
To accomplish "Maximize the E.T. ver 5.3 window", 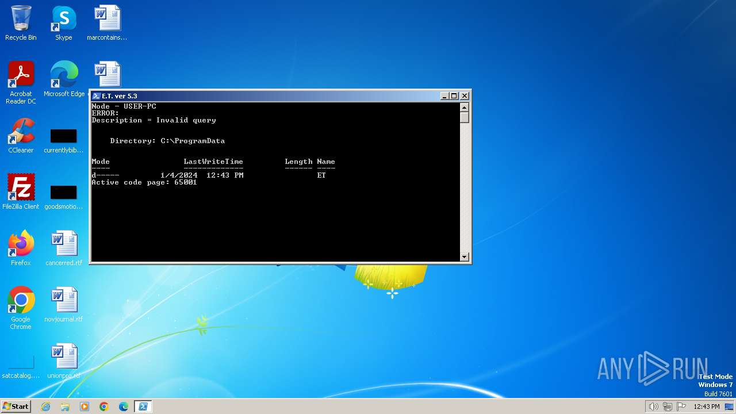I will click(x=454, y=96).
